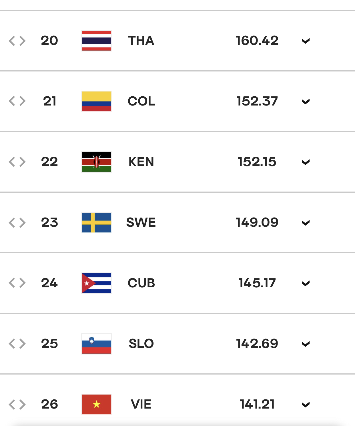The height and width of the screenshot is (426, 355).
Task: Select the SWE team name
Action: (x=141, y=222)
